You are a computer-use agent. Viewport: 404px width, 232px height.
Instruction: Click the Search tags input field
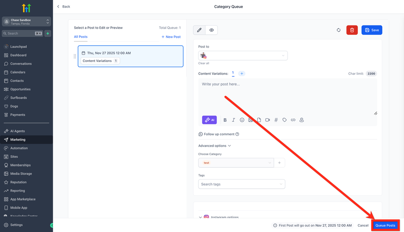pos(242,184)
